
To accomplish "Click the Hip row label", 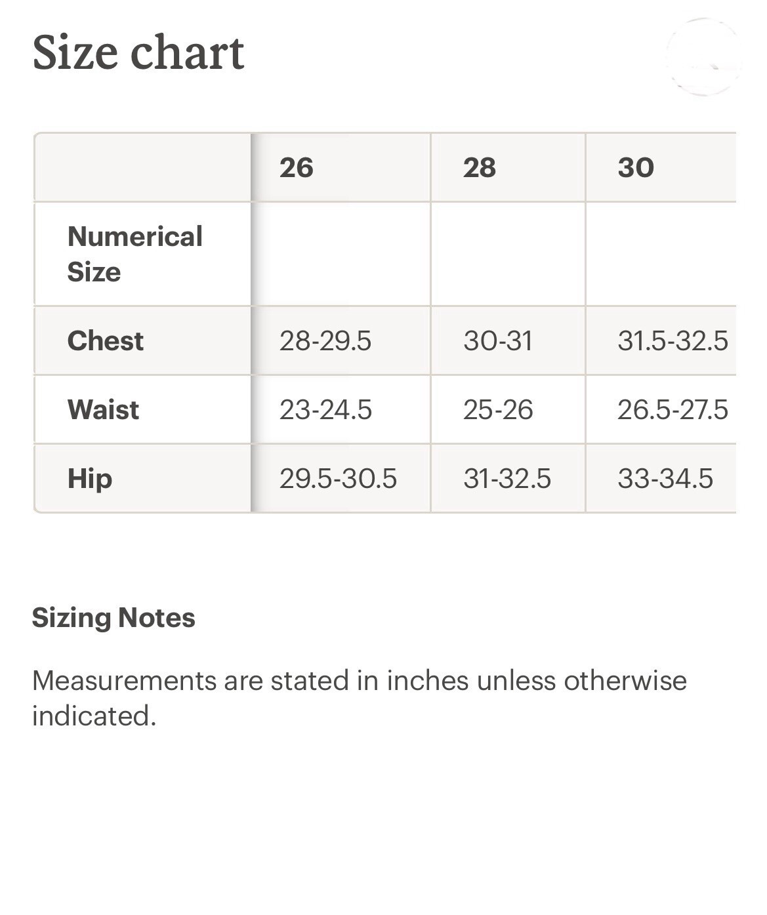I will coord(142,479).
